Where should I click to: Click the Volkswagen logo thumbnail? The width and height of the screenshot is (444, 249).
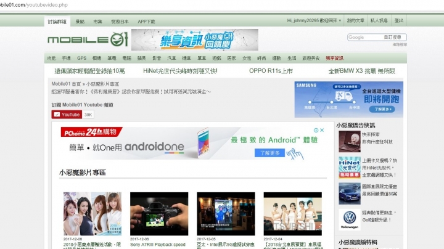tap(350, 219)
